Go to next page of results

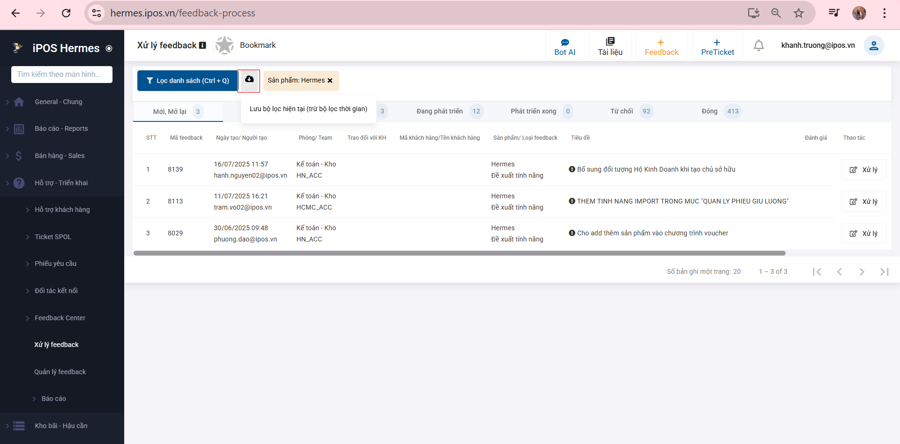[862, 272]
